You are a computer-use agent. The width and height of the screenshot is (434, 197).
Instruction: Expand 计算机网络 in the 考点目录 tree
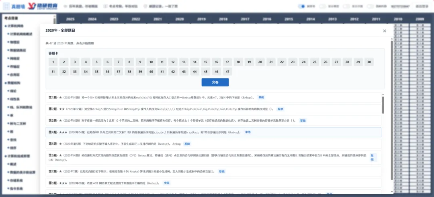point(14,26)
